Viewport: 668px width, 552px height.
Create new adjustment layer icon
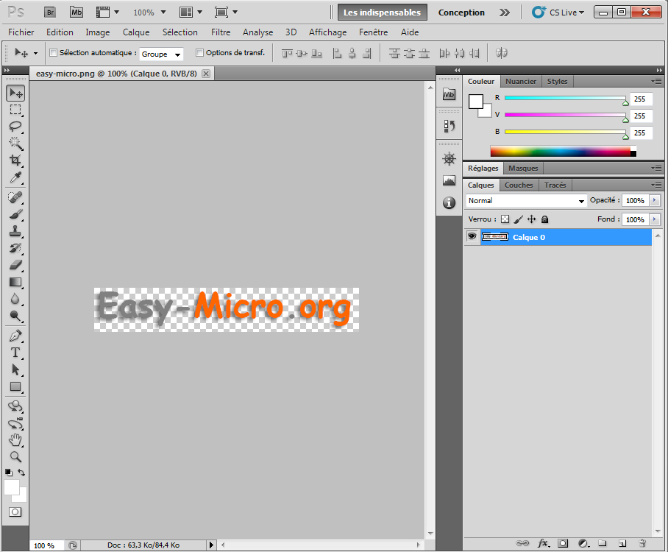pos(583,543)
